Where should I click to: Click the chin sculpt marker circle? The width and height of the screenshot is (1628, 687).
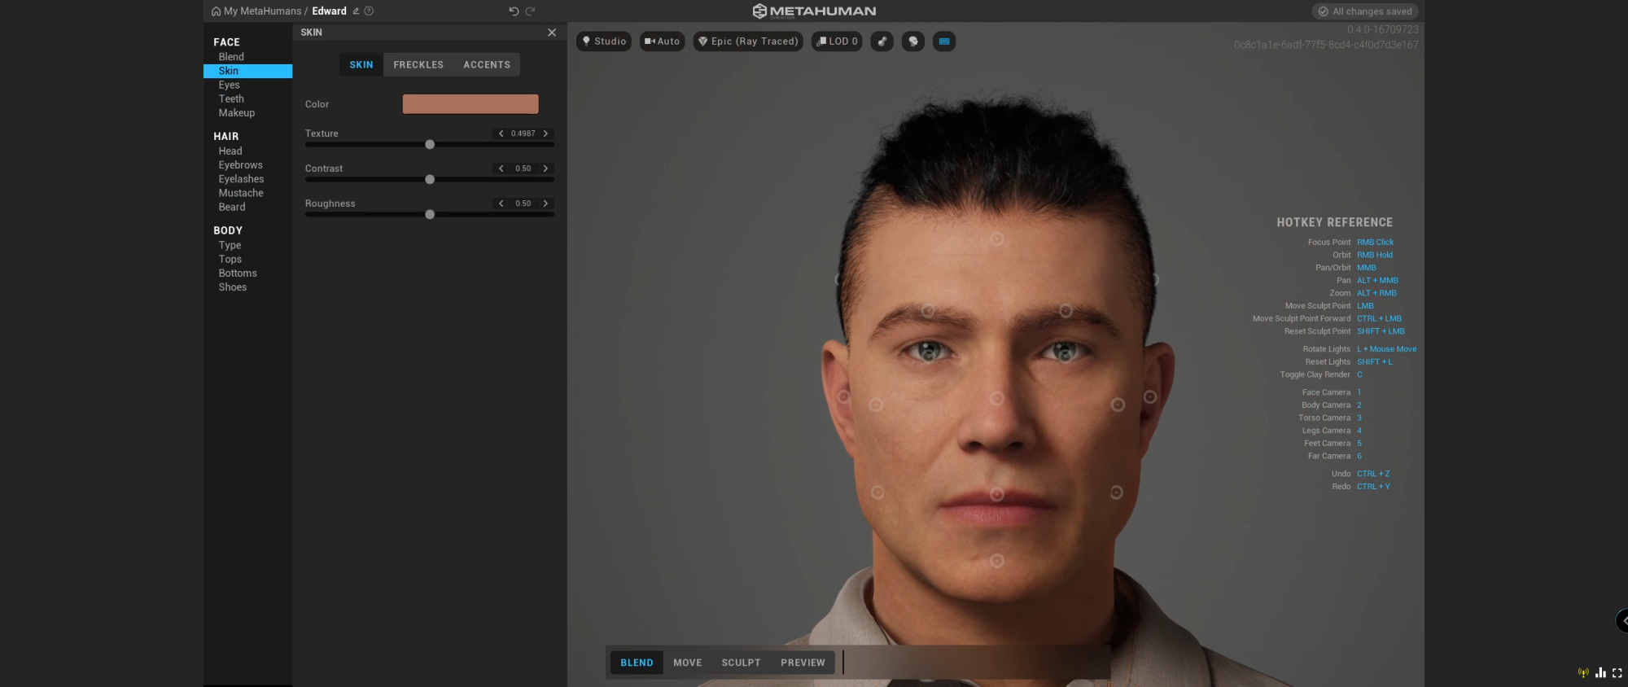point(996,561)
